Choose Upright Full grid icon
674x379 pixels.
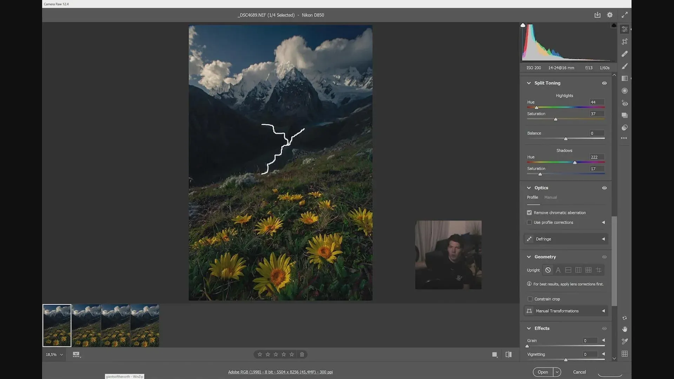click(589, 270)
